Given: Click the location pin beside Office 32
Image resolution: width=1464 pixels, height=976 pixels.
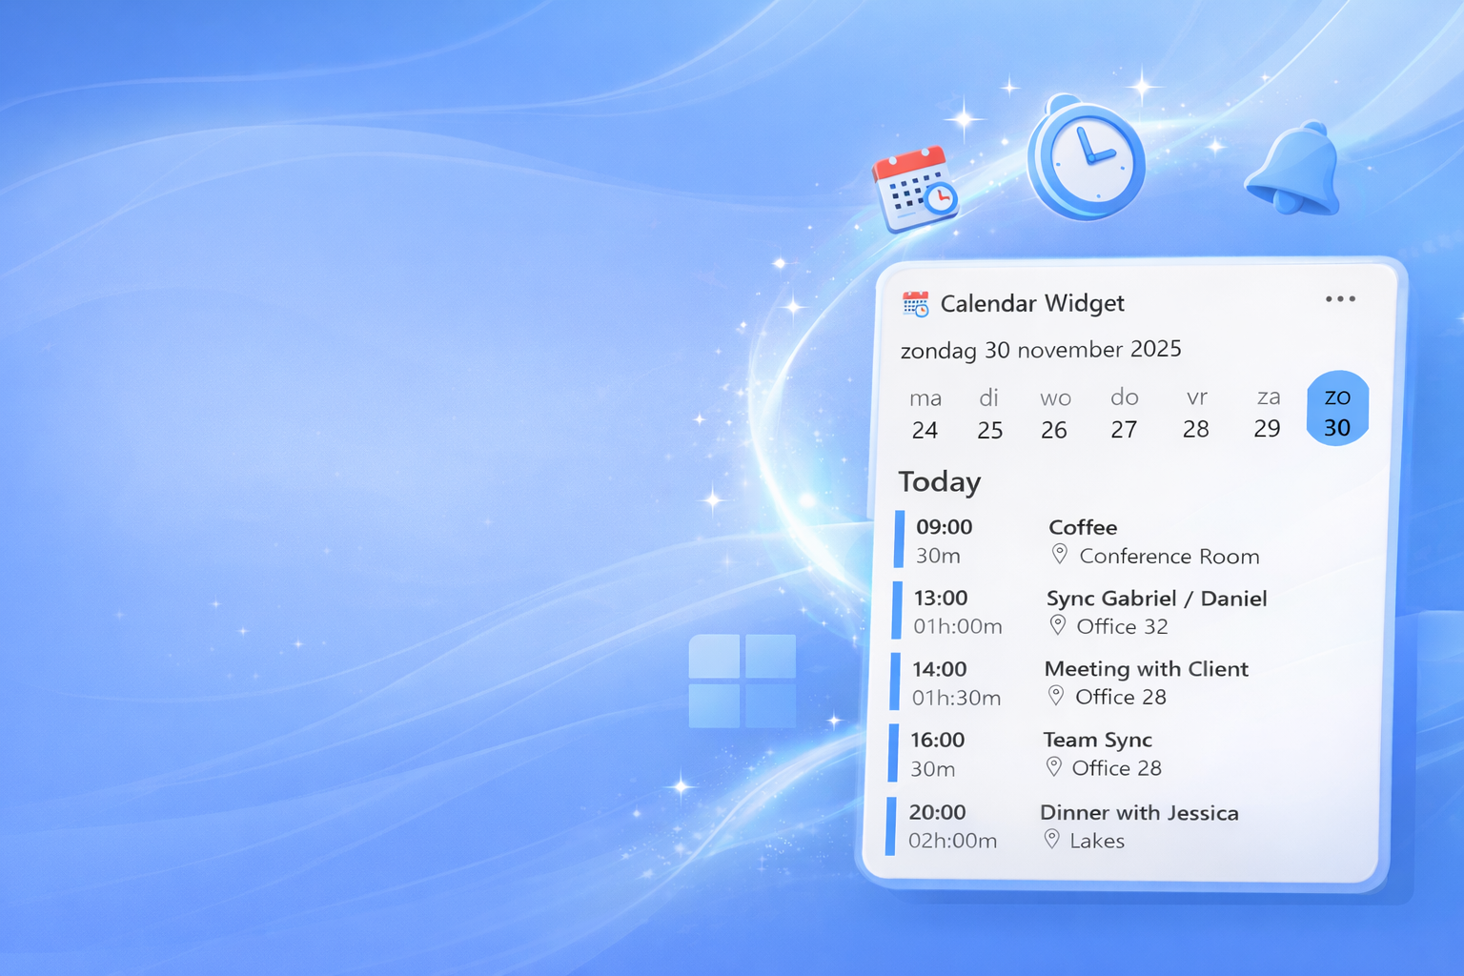Looking at the screenshot, I should (1057, 625).
